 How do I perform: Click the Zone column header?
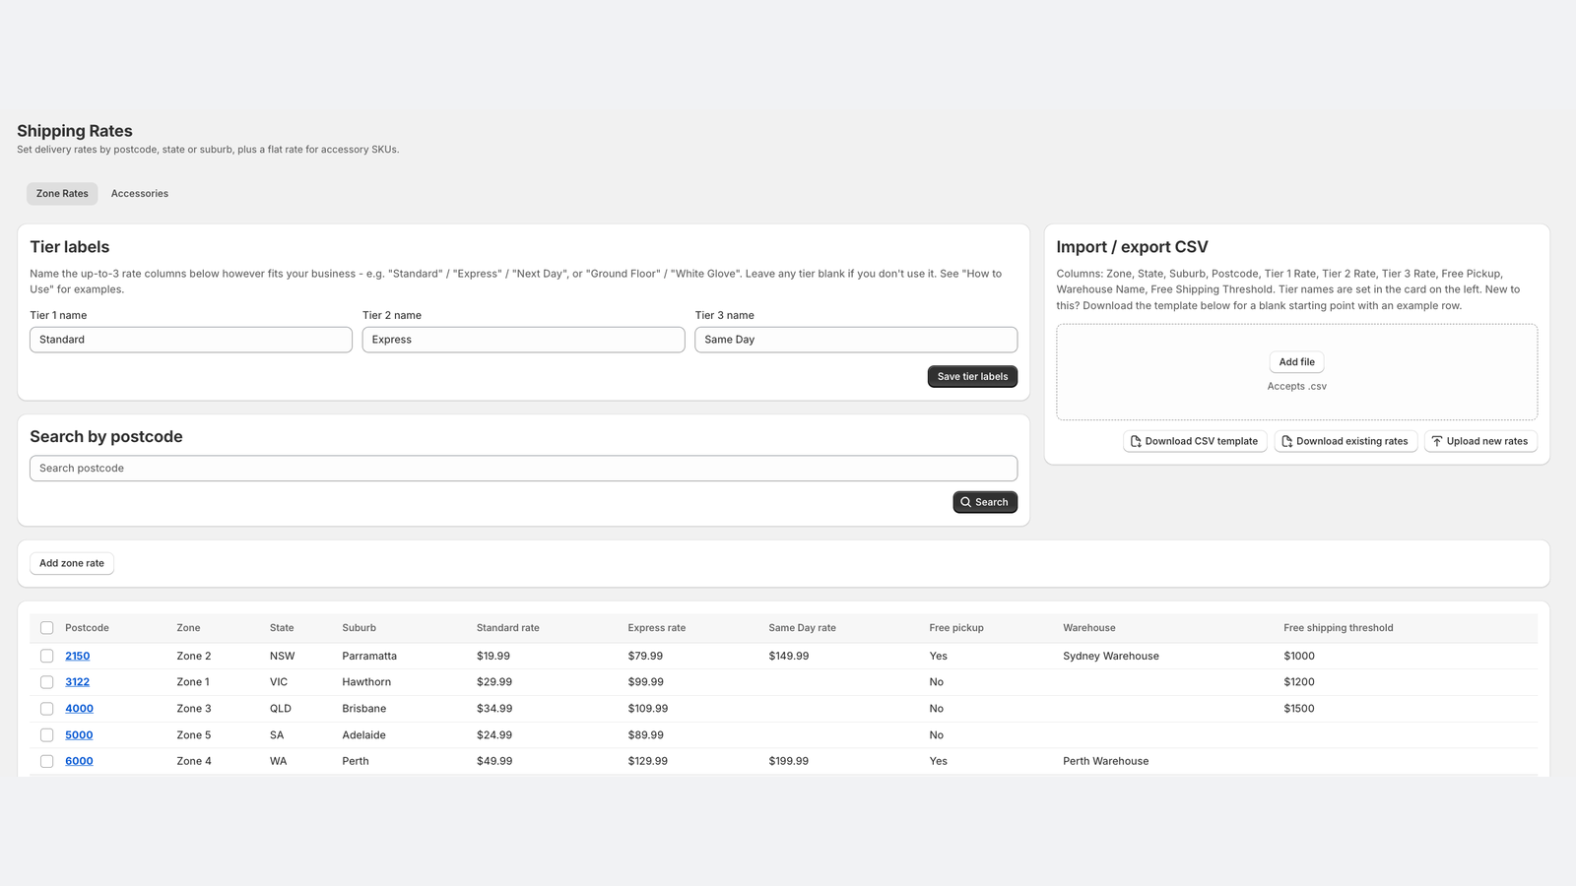tap(188, 628)
